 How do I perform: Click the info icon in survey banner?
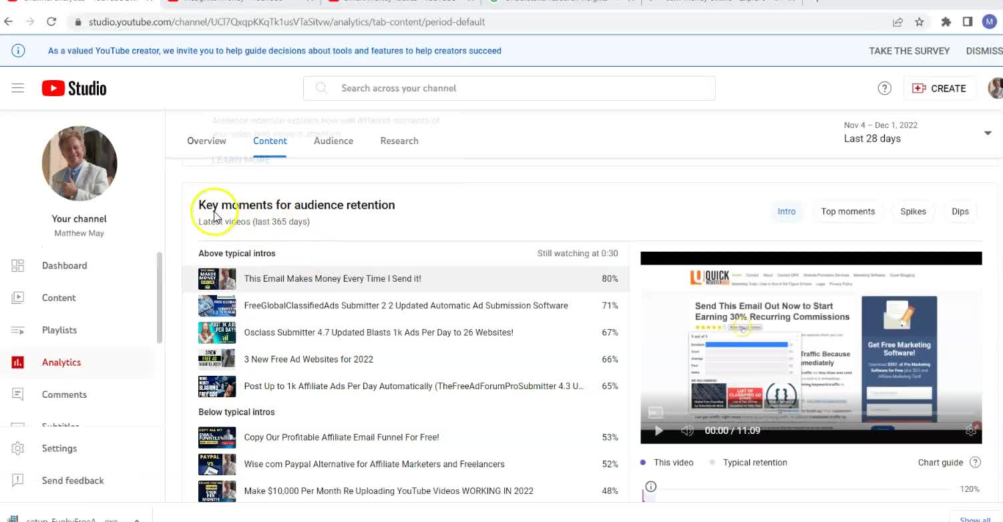pyautogui.click(x=19, y=51)
